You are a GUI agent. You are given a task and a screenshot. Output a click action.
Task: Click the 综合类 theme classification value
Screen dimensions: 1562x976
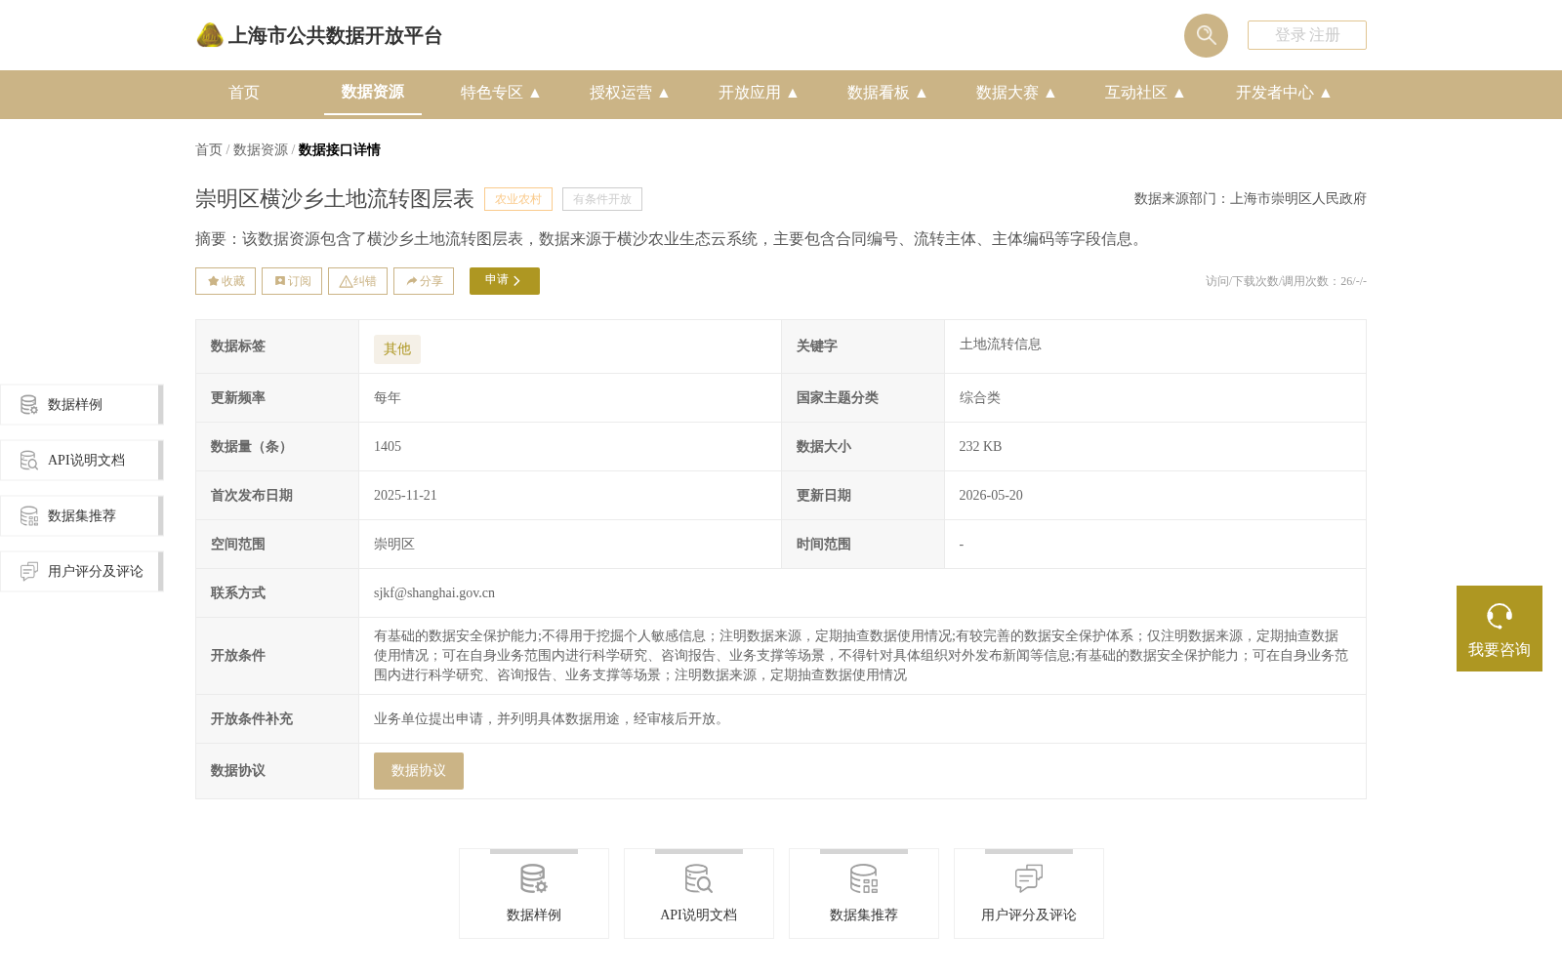pos(979,397)
